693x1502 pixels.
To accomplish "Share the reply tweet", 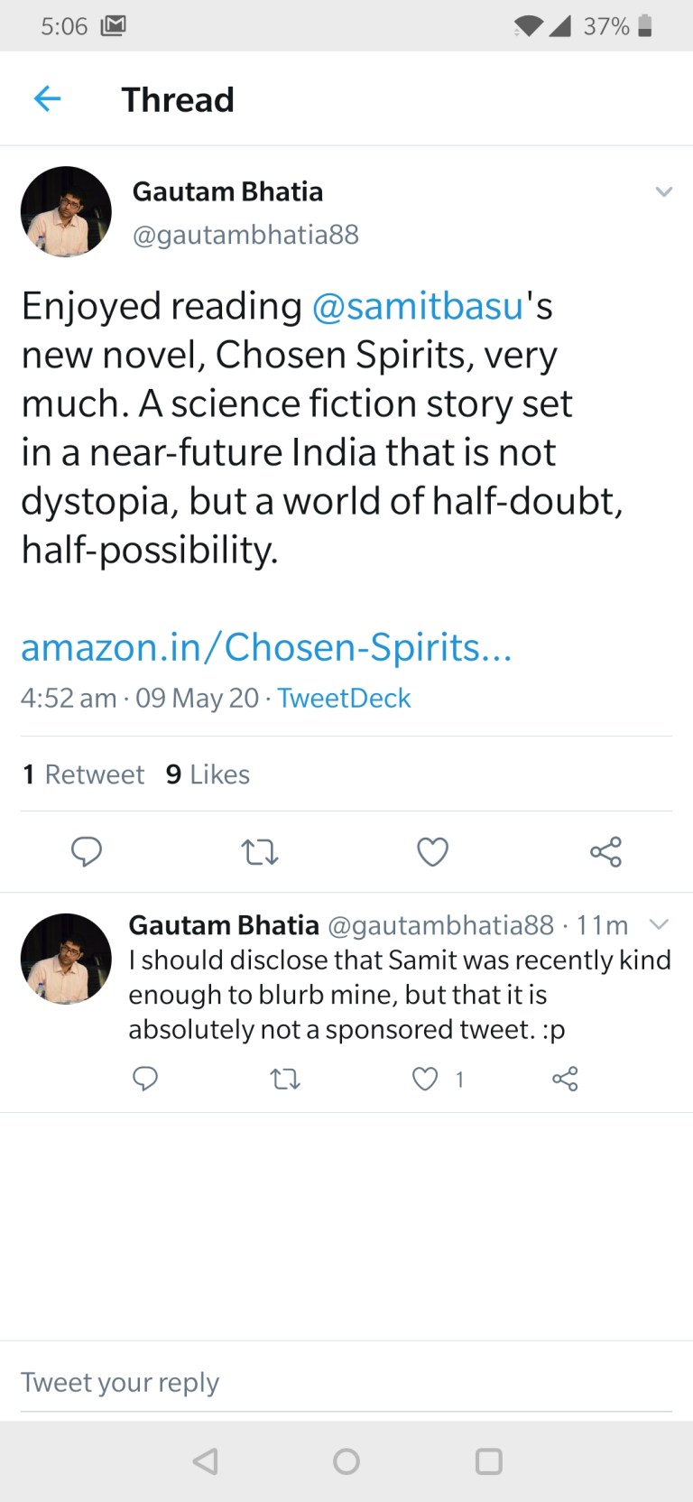I will [565, 1079].
